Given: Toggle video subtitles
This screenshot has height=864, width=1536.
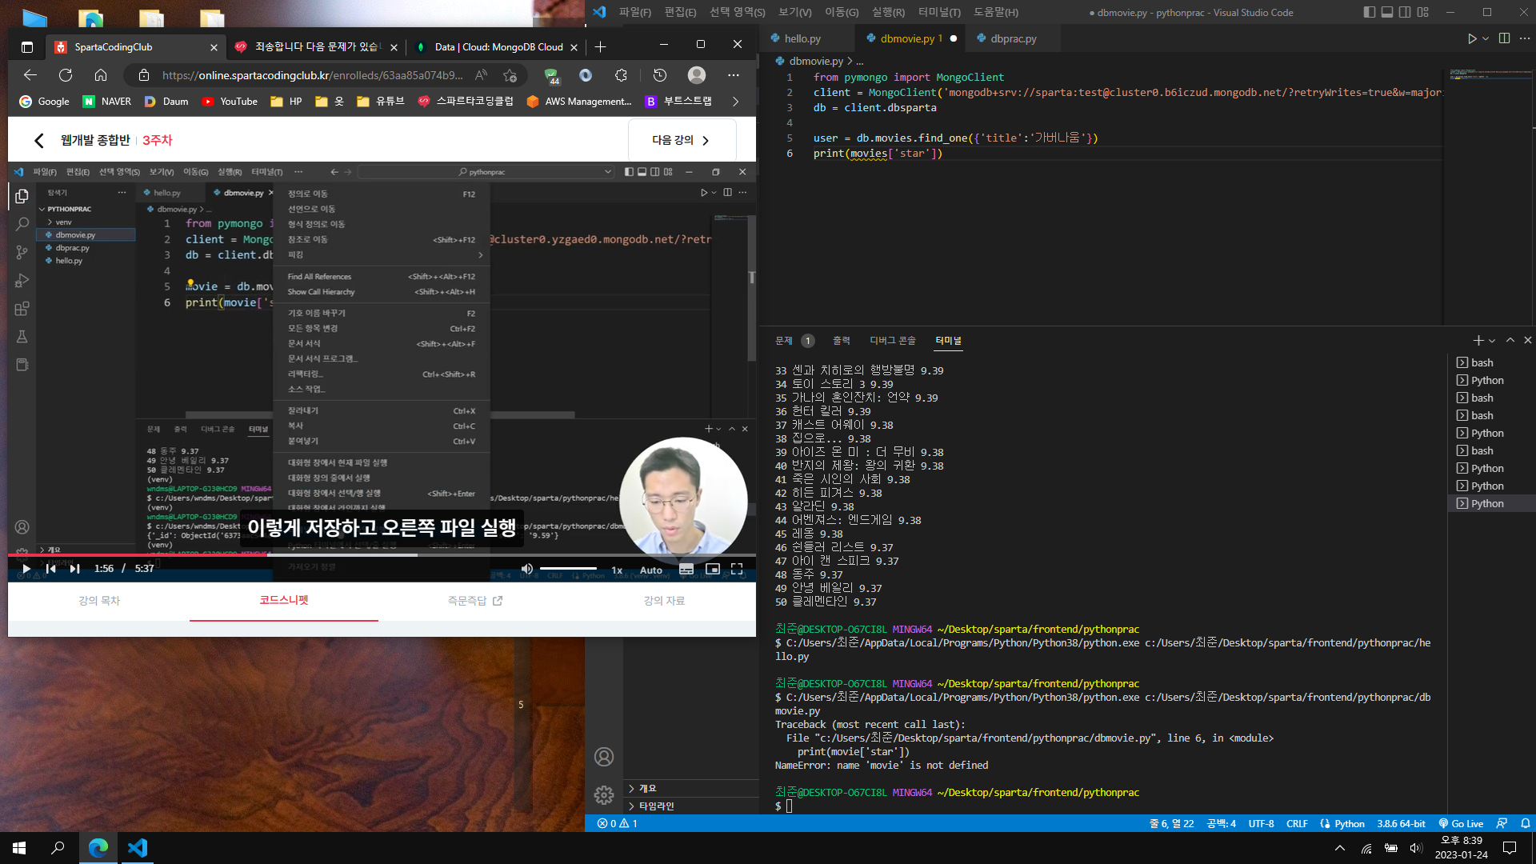Looking at the screenshot, I should [686, 569].
